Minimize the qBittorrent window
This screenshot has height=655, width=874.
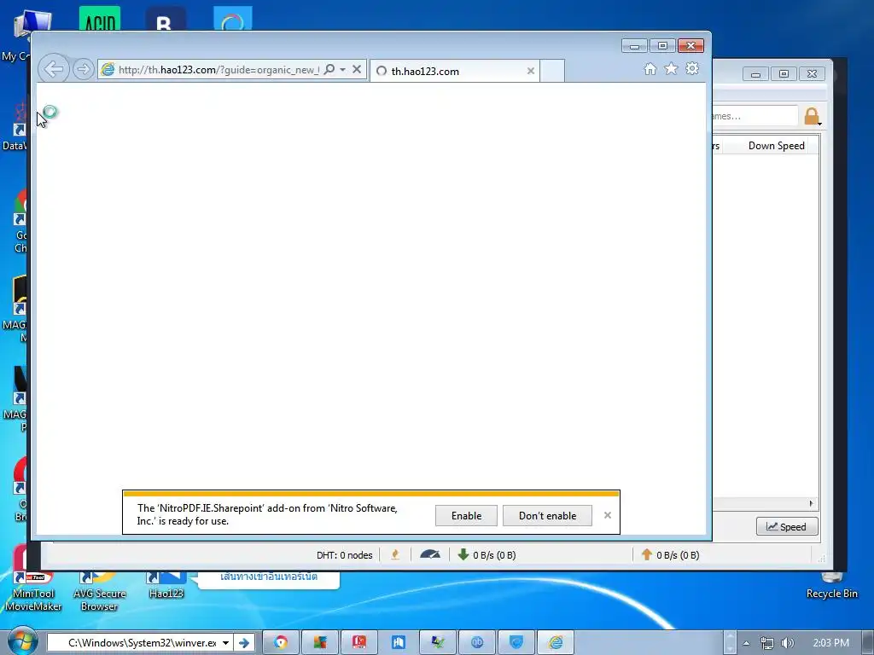(x=756, y=74)
